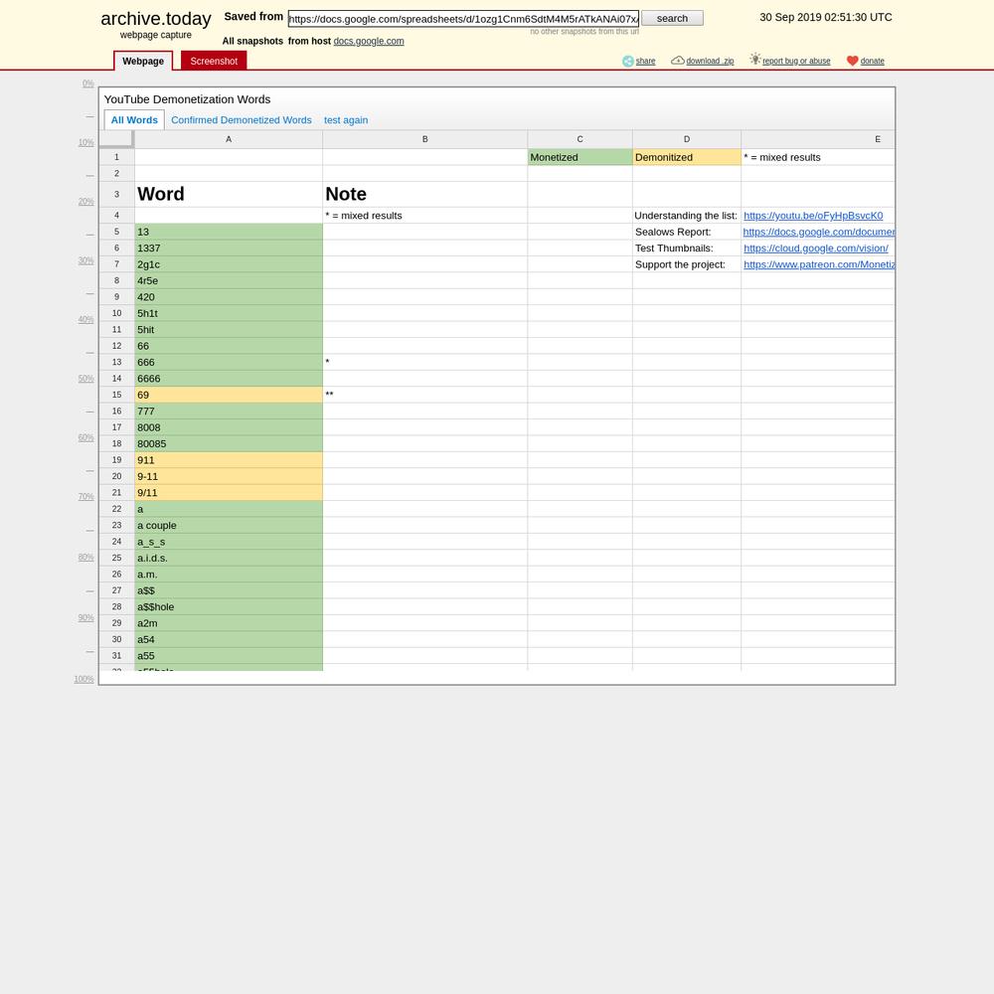This screenshot has height=994, width=994.
Task: Click into the saved URL input field
Action: [463, 18]
